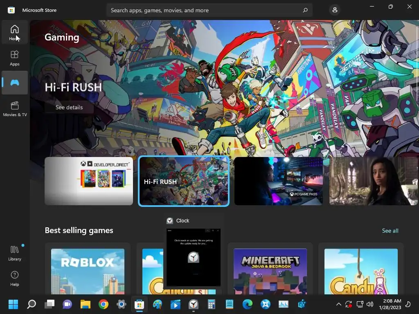The image size is (419, 314).
Task: Click See details for Hi-Fi RUSH
Action: (x=69, y=108)
